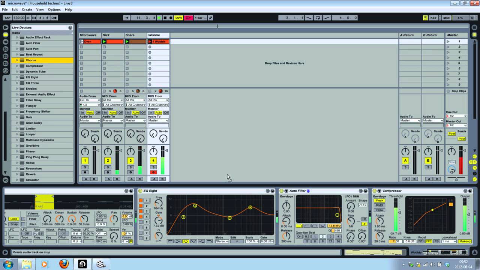Select the bell curve filter type in EQ Eight
480x270 pixels.
[186, 241]
